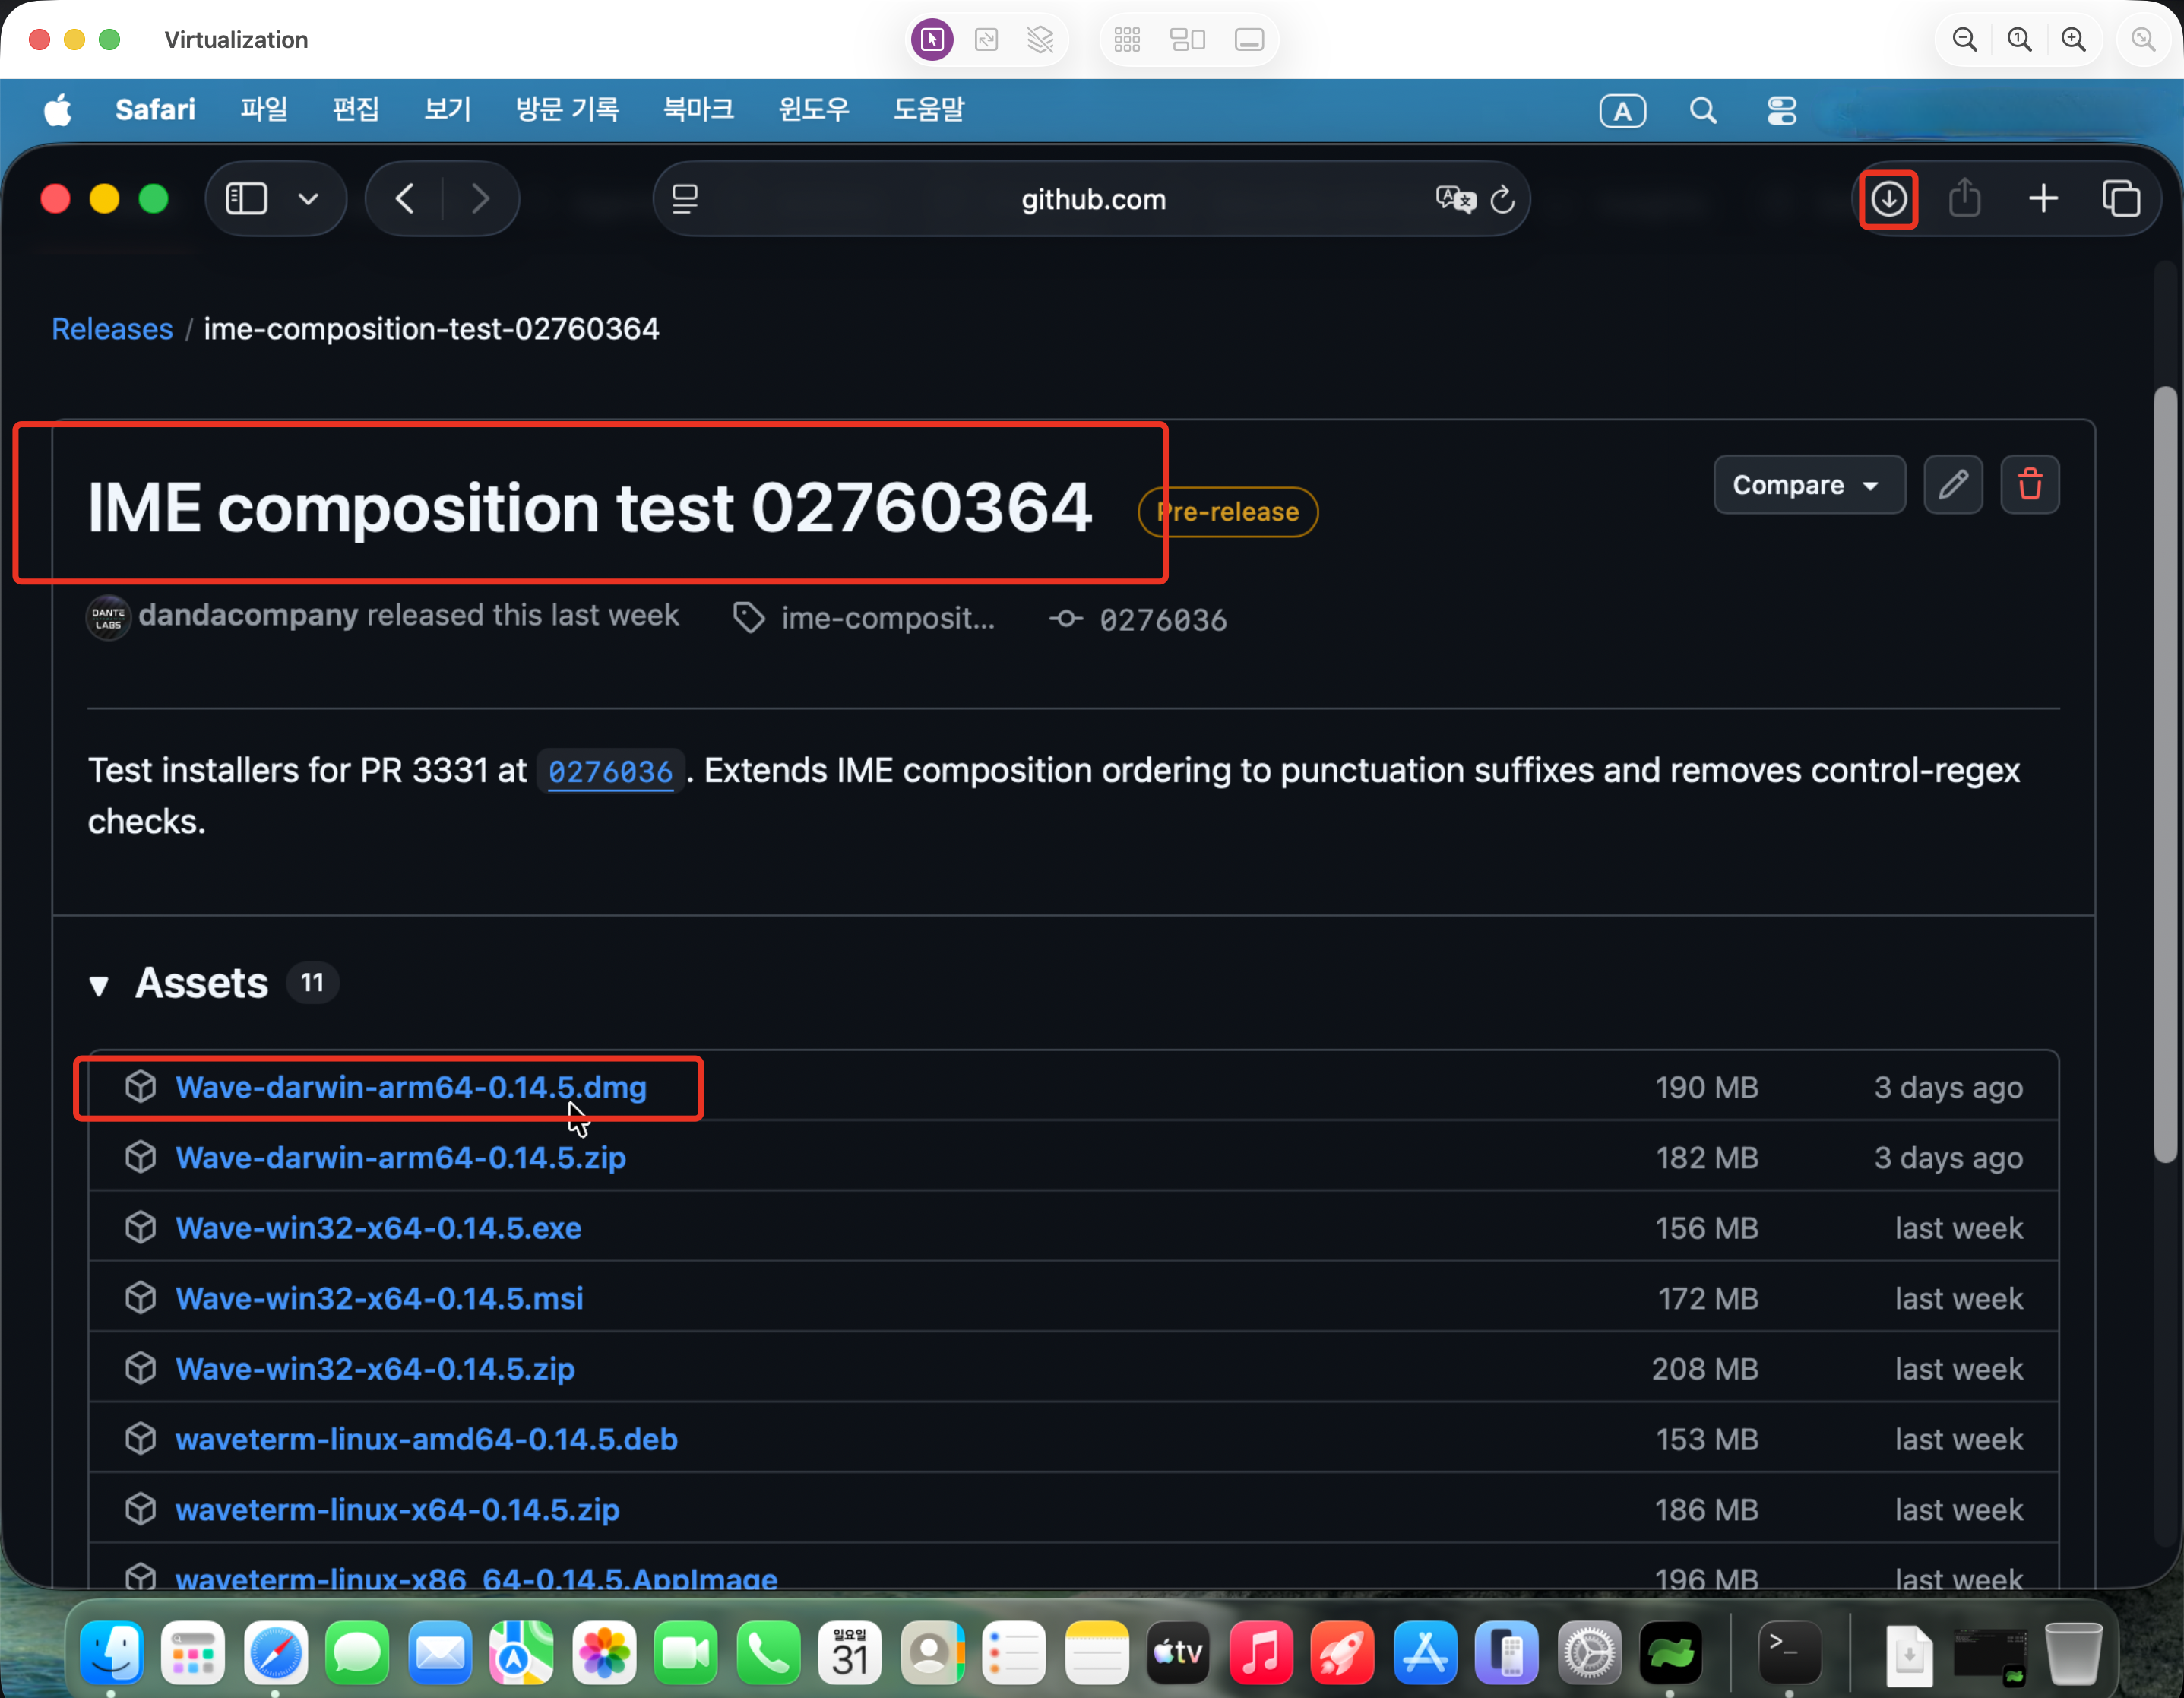Open the 윈도우 menu
2184x1698 pixels.
814,110
